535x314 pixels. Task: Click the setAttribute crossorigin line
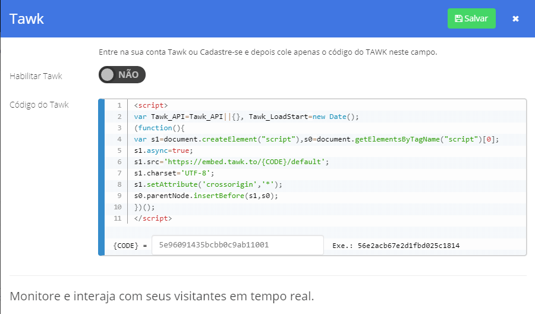tap(208, 184)
